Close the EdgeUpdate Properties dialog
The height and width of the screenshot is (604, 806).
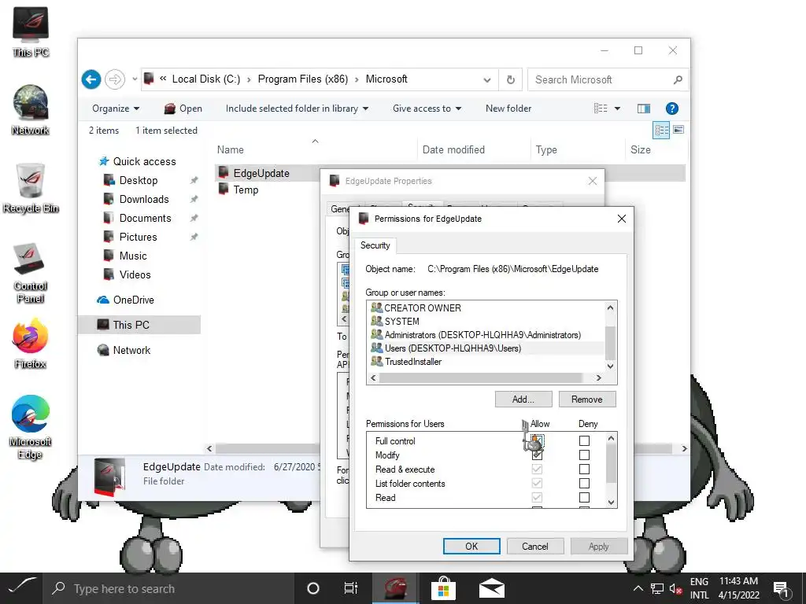(x=593, y=181)
